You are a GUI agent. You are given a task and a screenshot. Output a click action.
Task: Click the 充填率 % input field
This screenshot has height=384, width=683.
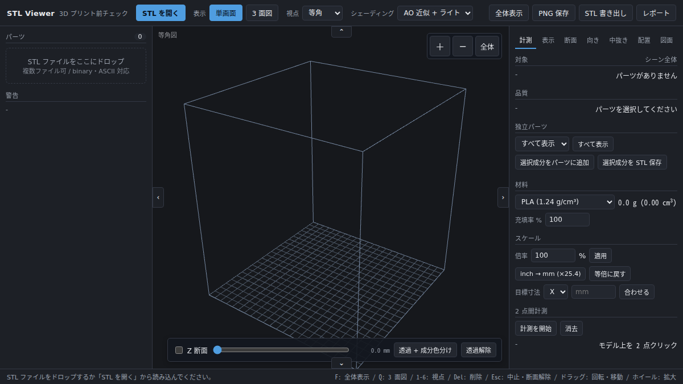(567, 220)
